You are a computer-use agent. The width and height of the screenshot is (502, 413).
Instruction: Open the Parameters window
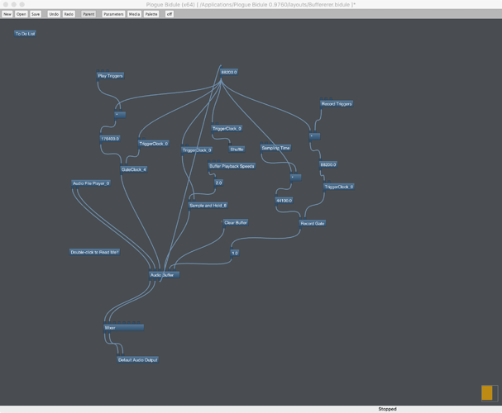tap(113, 14)
